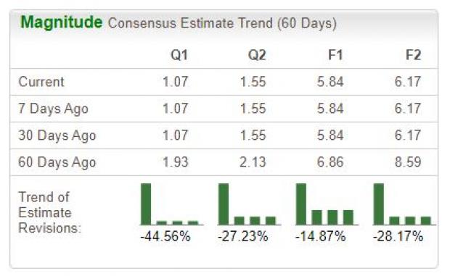Click the -27.23% revision value
The height and width of the screenshot is (276, 450).
243,236
